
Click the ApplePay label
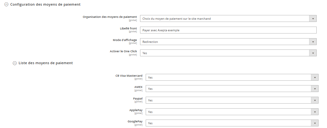[x=136, y=110]
